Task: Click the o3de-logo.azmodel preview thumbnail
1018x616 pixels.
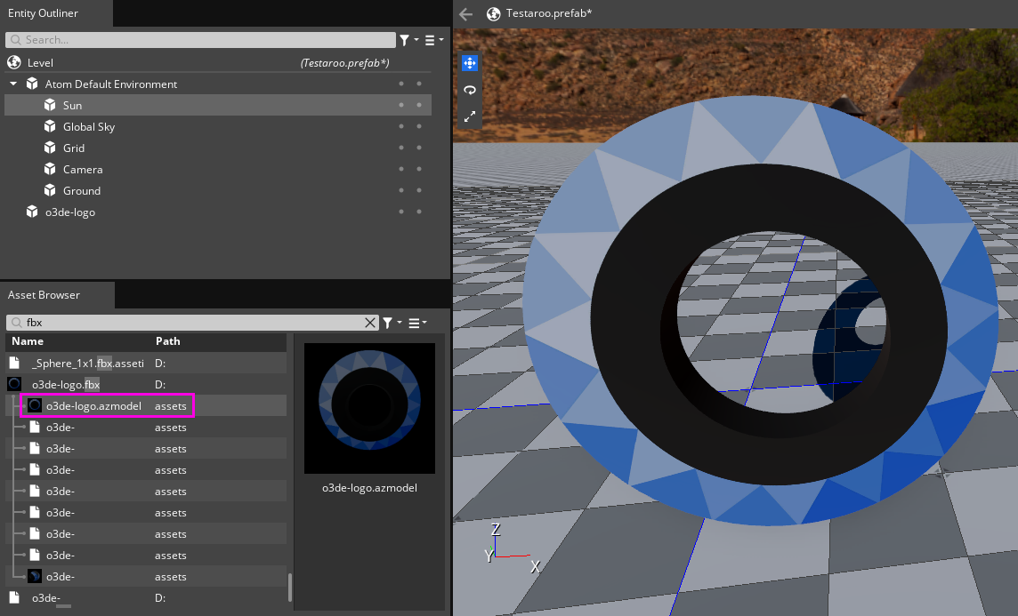Action: 369,408
